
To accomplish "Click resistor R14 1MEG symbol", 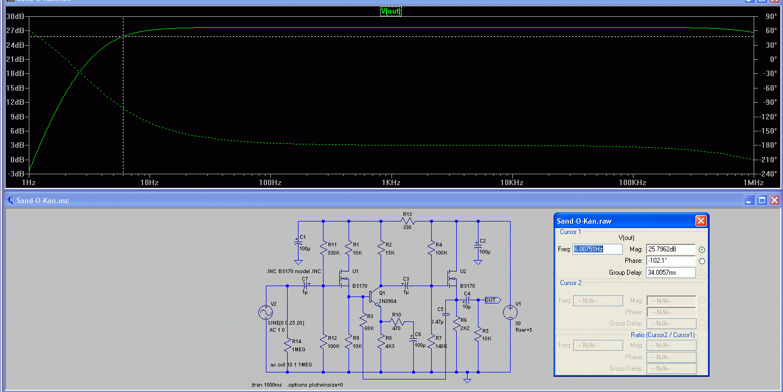I will coord(288,345).
